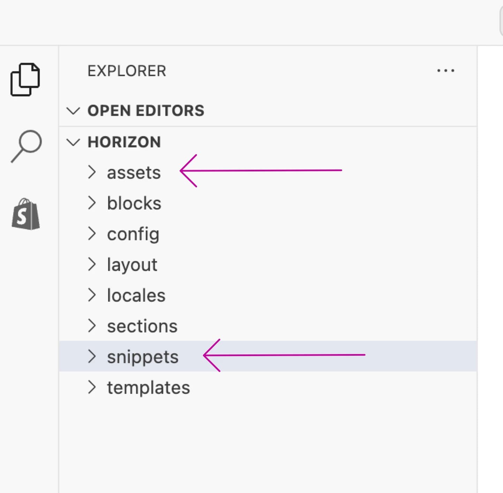Collapse the HORIZON workspace section
Image resolution: width=503 pixels, height=493 pixels.
(73, 142)
